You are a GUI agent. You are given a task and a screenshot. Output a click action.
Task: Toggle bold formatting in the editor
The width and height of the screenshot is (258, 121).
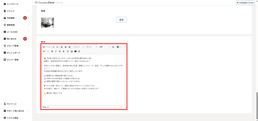(x=52, y=51)
